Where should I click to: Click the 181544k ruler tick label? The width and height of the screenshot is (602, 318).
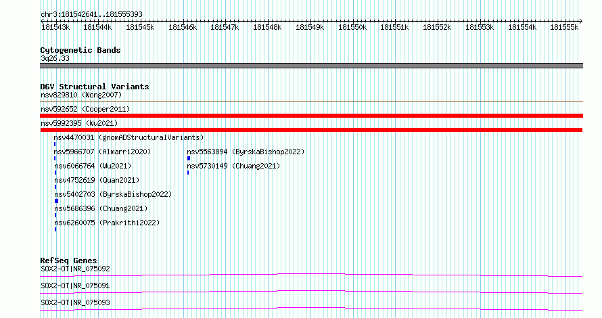pyautogui.click(x=97, y=27)
